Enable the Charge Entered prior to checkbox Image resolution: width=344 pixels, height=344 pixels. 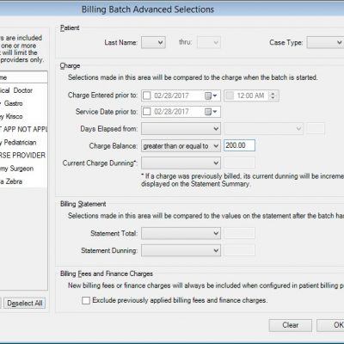click(x=147, y=95)
